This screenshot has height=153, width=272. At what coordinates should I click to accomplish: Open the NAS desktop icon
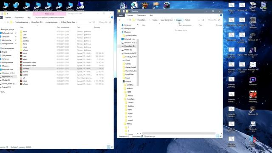coord(27,6)
